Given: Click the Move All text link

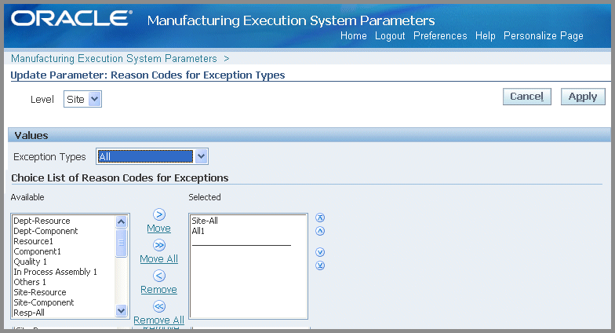Looking at the screenshot, I should [x=158, y=259].
